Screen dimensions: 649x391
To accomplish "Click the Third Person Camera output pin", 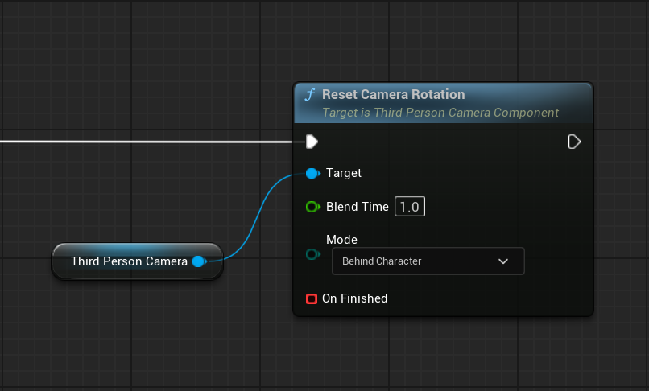I will (x=198, y=261).
